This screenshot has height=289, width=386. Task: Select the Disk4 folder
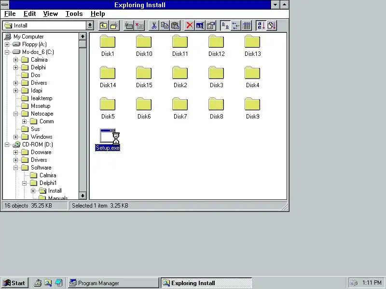[252, 77]
